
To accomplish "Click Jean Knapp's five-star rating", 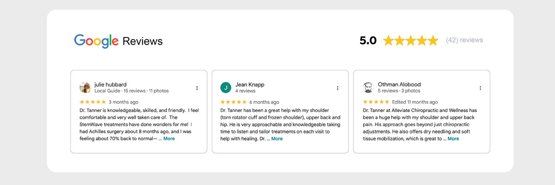I will [233, 102].
